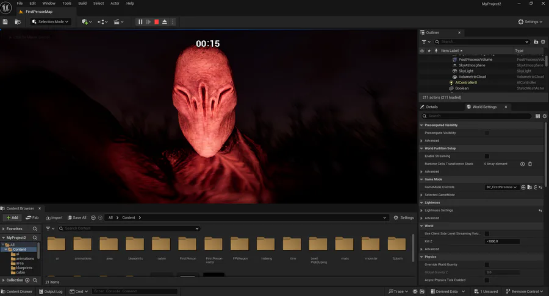Open the File menu
The height and width of the screenshot is (296, 549).
point(20,3)
